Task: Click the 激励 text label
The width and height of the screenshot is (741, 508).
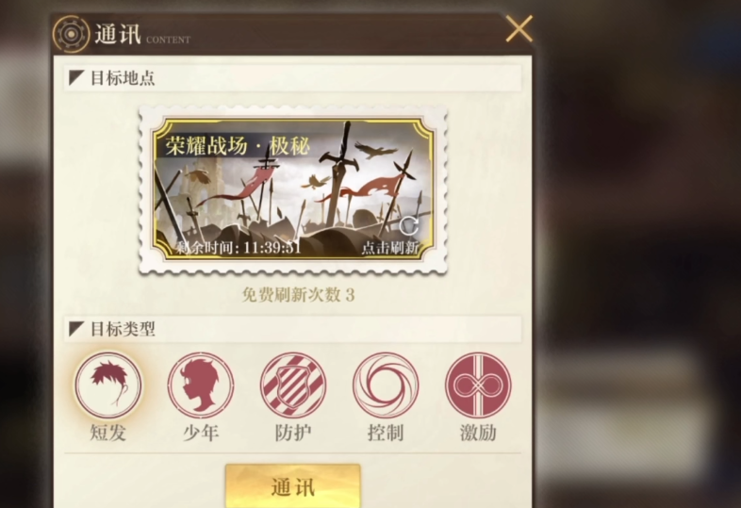Action: click(478, 433)
